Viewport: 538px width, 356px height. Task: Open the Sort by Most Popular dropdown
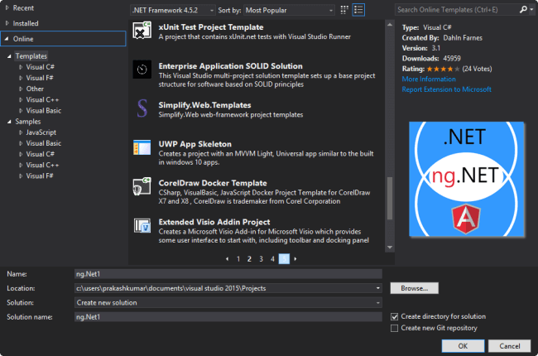tap(289, 10)
